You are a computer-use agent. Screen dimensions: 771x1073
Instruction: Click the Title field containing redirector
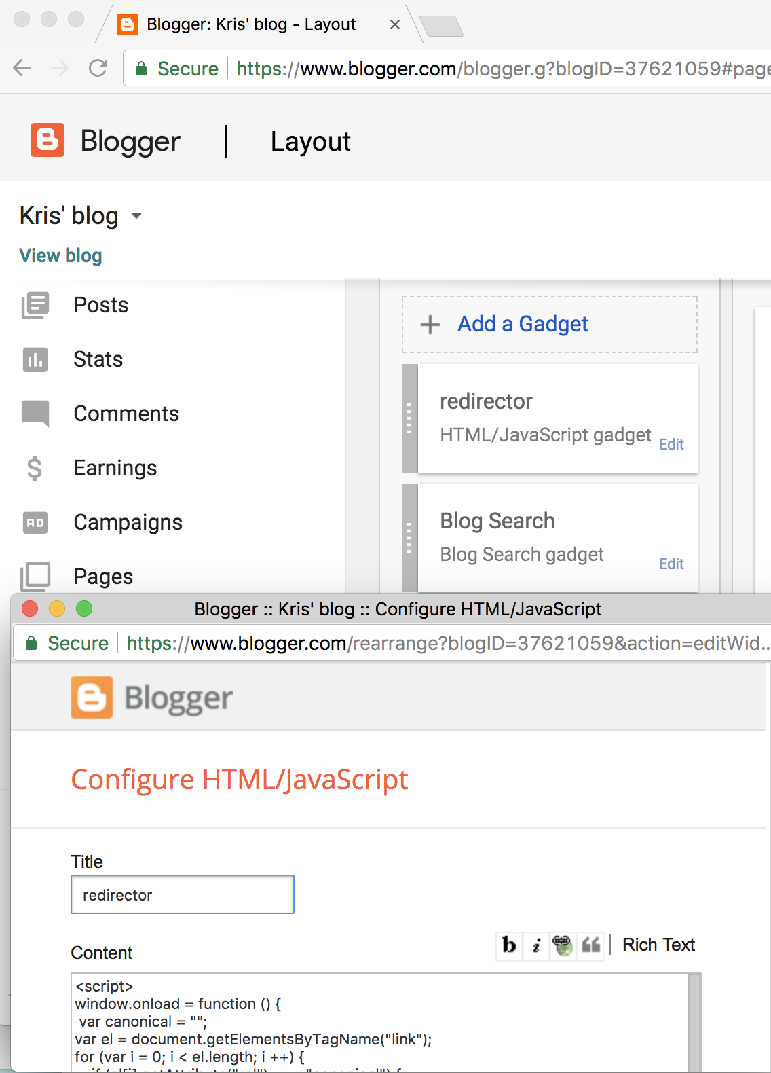coord(183,894)
